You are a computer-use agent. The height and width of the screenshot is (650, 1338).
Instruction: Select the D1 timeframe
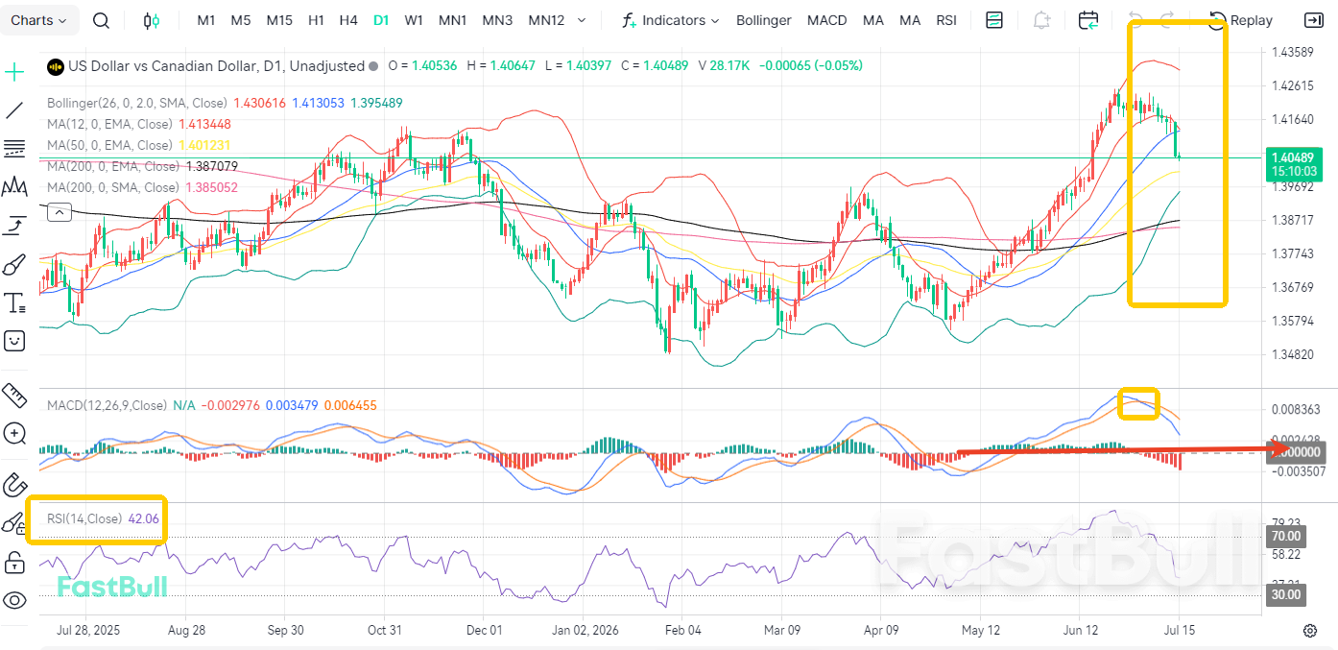(x=381, y=20)
